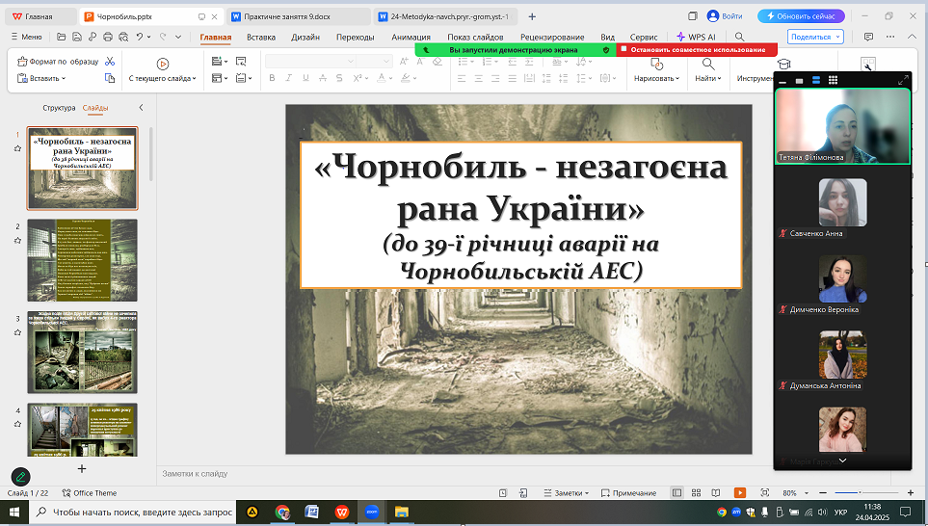928x526 pixels.
Task: Open quick access toolbar customize chevron
Action: pos(178,37)
